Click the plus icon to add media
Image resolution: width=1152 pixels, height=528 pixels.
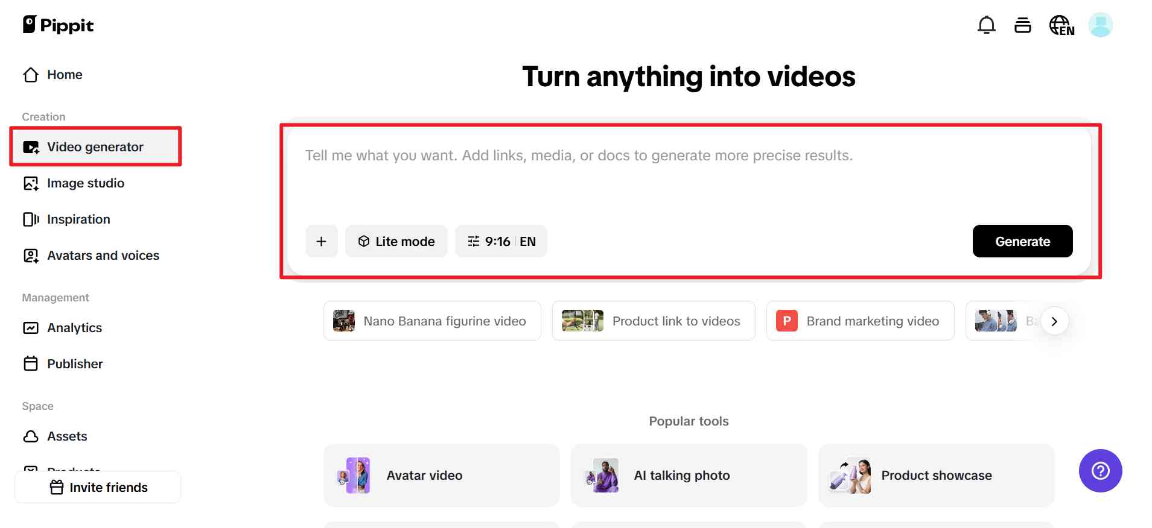click(321, 241)
